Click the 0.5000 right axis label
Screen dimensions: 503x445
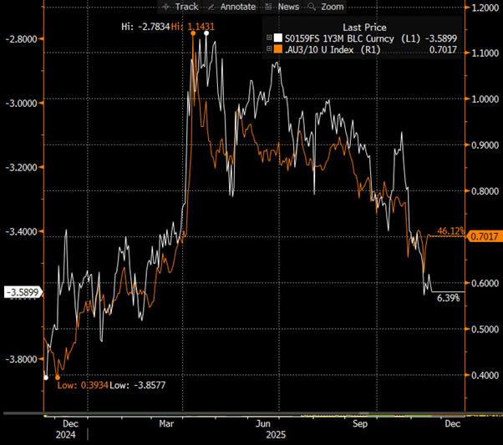point(485,329)
